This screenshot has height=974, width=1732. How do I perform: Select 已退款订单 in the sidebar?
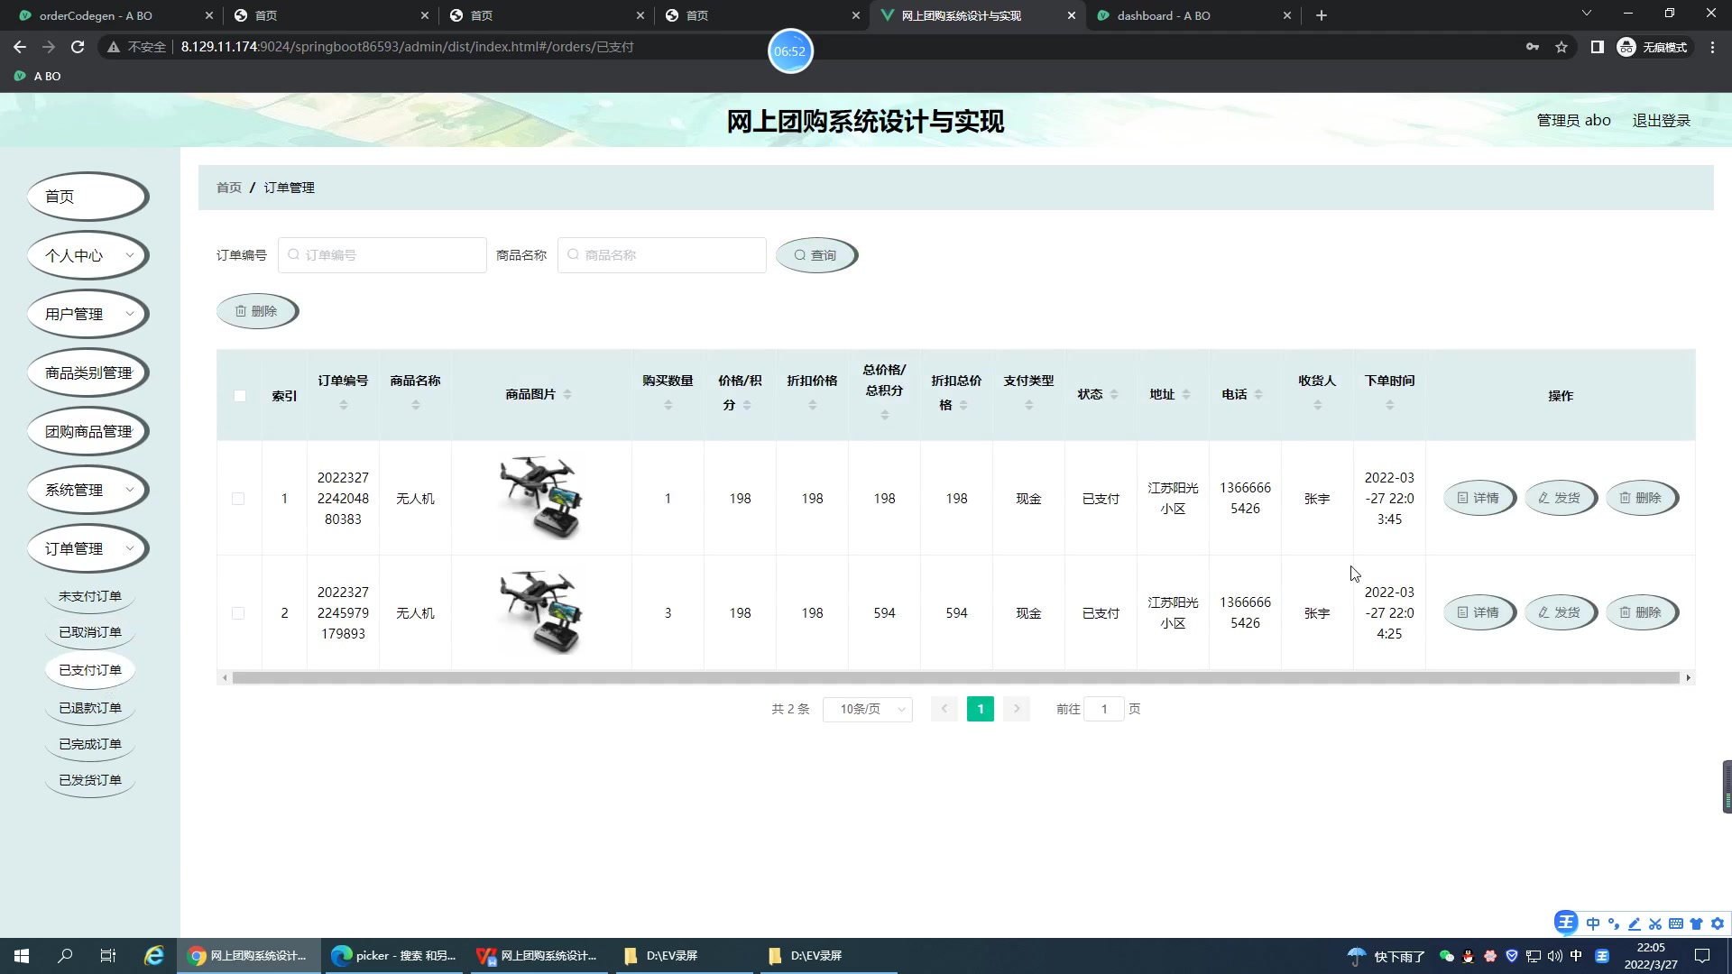(x=89, y=707)
